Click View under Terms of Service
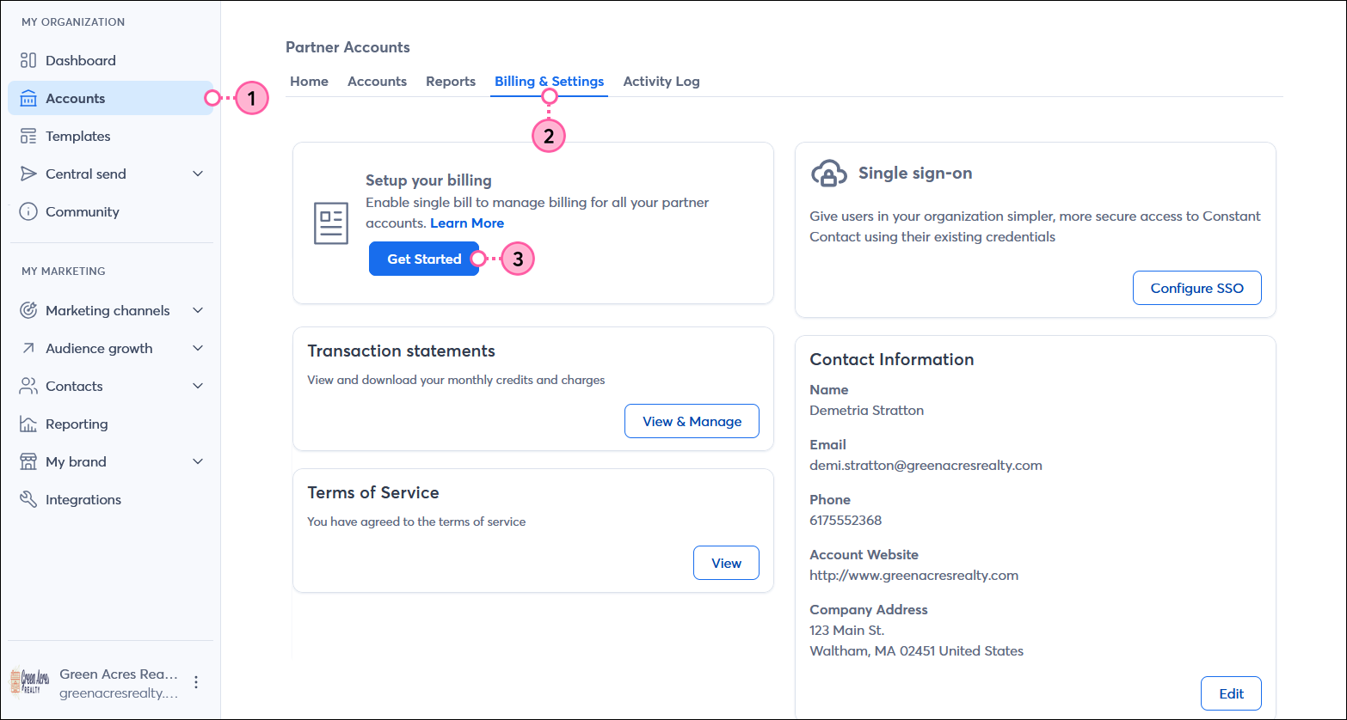The image size is (1347, 720). pyautogui.click(x=726, y=563)
